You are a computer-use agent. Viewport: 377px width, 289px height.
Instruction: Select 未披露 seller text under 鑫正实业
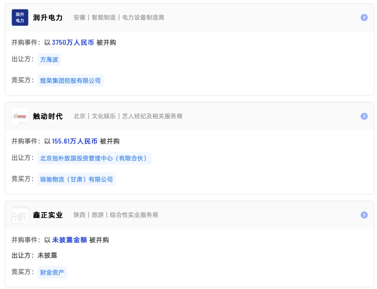(47, 255)
